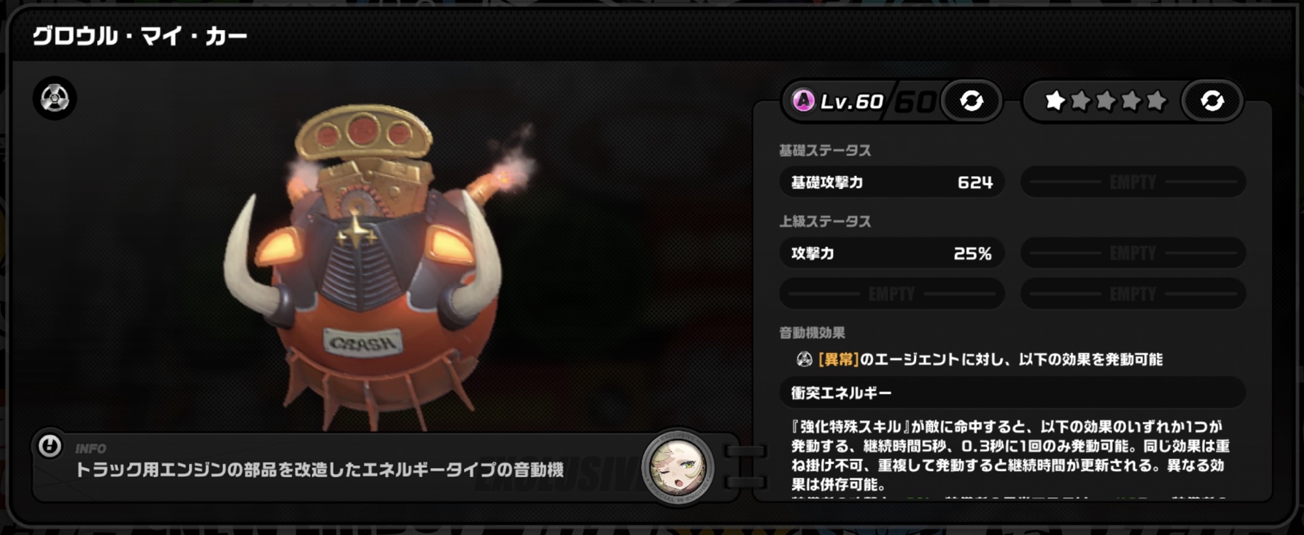The image size is (1304, 535).
Task: Click the 攻撃力 25% stat row
Action: click(x=891, y=253)
